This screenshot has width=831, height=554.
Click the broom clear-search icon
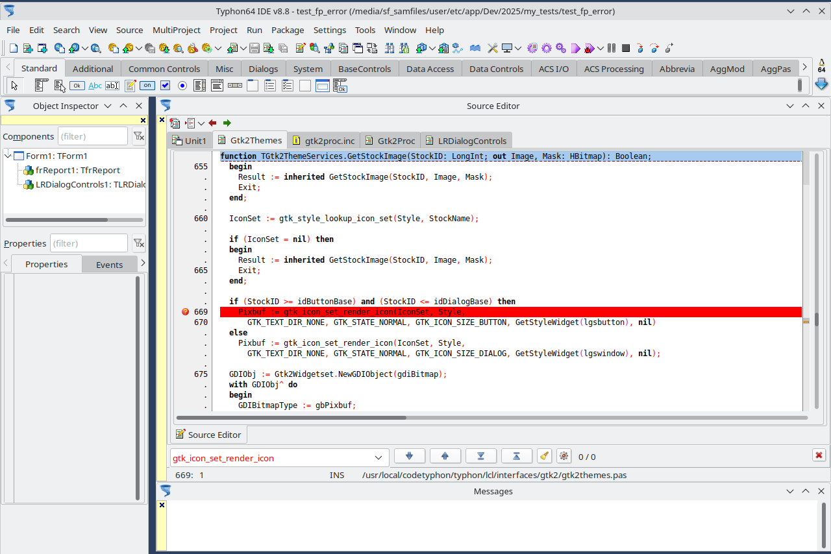(x=545, y=456)
